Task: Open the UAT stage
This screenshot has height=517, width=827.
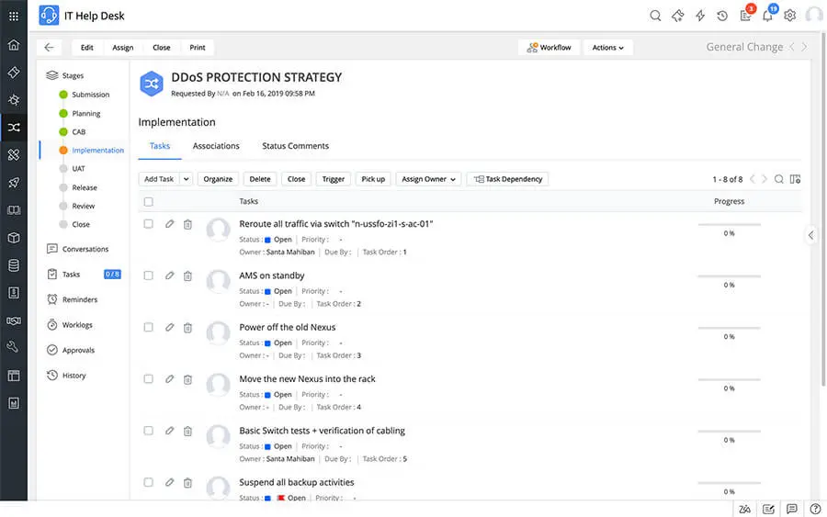Action: [79, 169]
